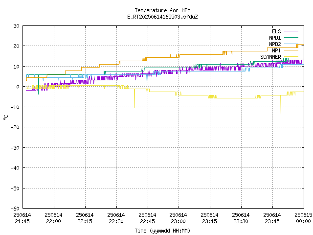Click the chart title 'Temperature for MEX'
The width and height of the screenshot is (313, 235).
pos(162,10)
